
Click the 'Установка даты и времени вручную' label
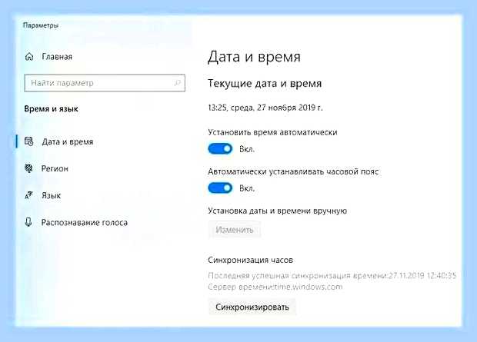278,211
